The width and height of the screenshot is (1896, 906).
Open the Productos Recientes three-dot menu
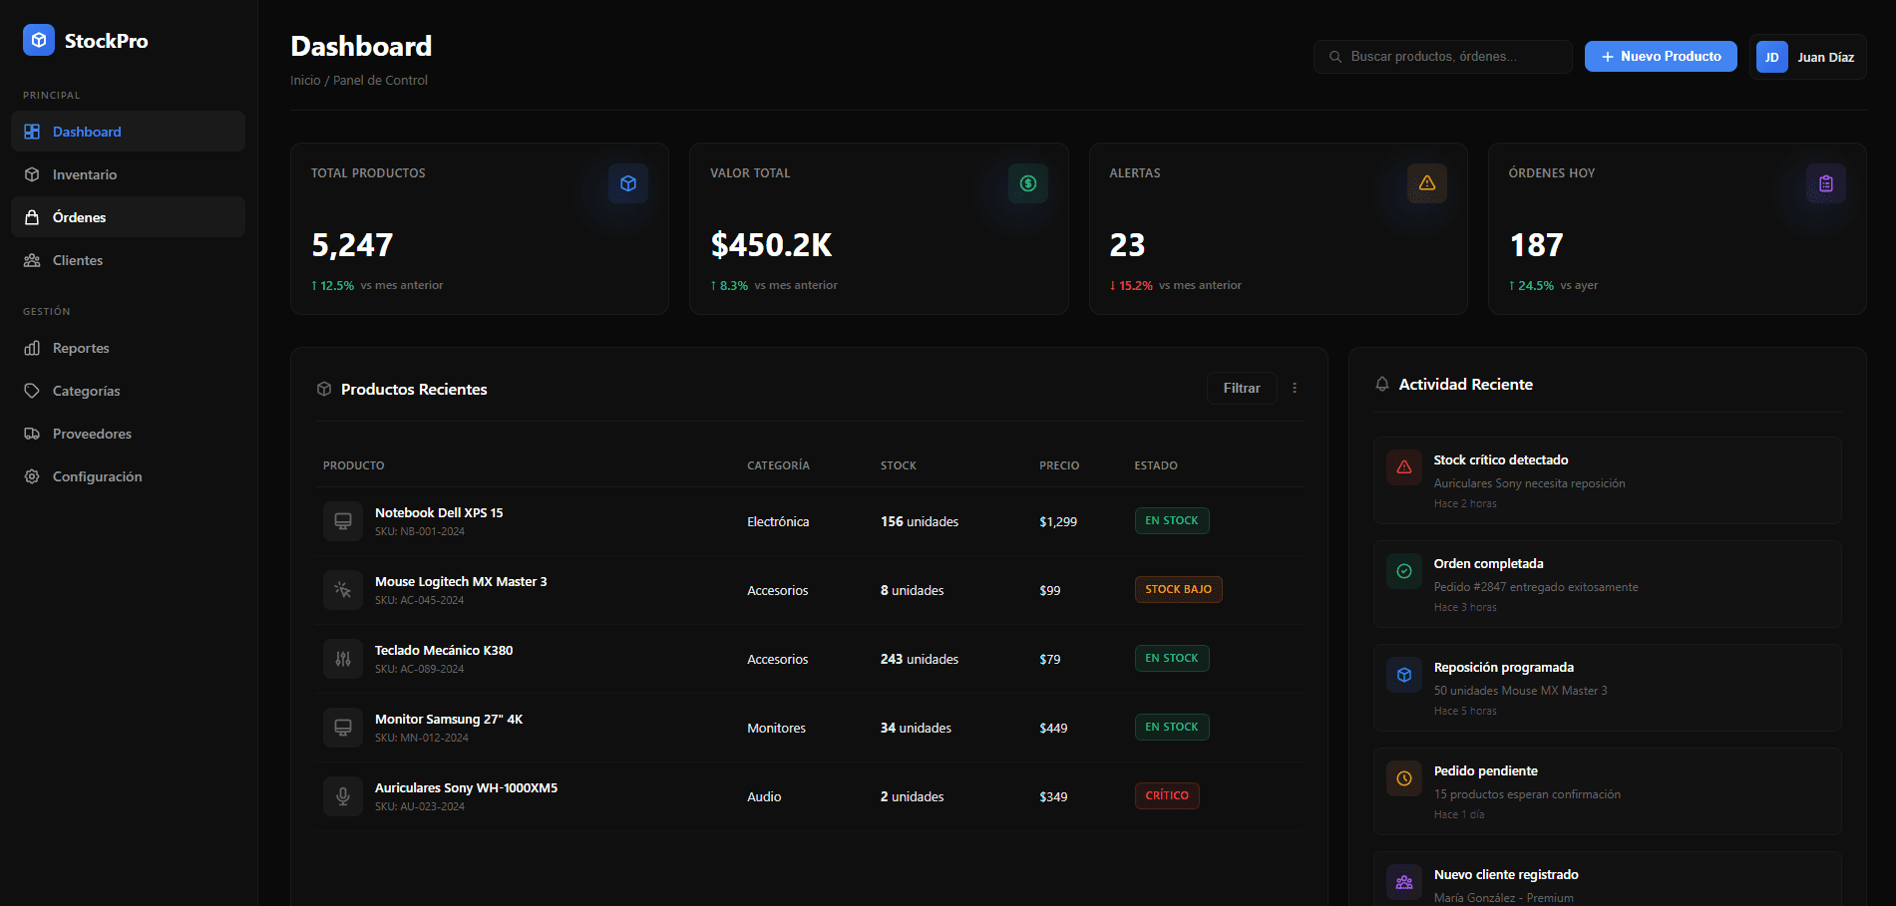click(1295, 389)
